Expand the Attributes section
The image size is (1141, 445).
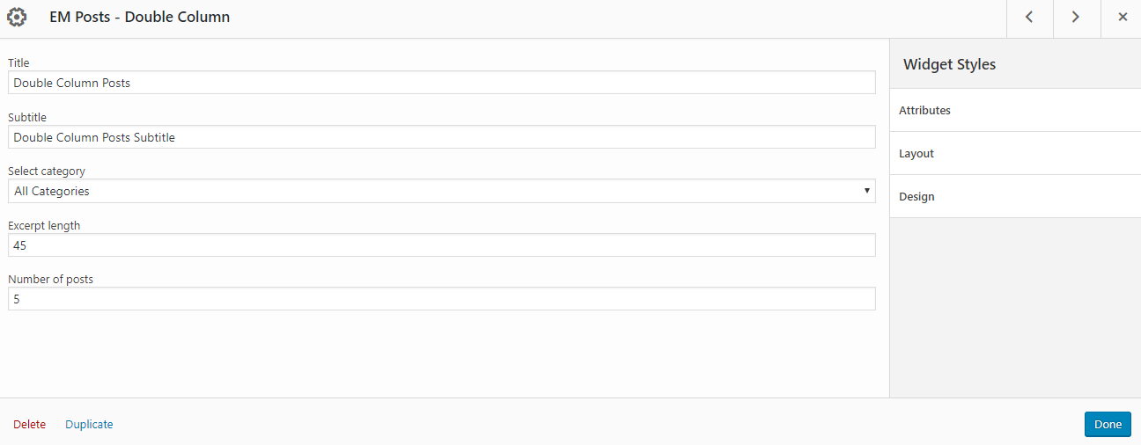pyautogui.click(x=1015, y=111)
